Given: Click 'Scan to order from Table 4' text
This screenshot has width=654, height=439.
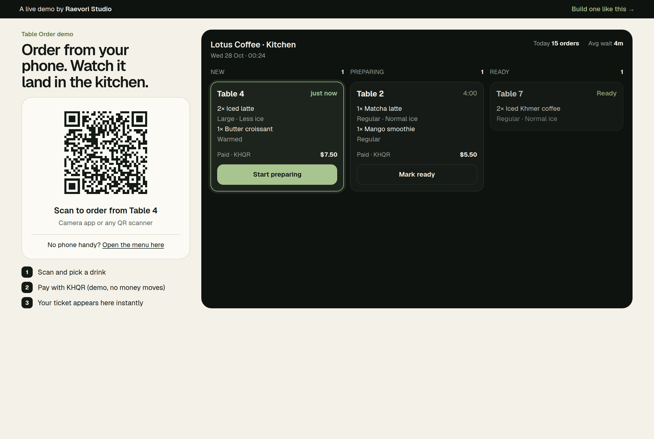Looking at the screenshot, I should (x=106, y=211).
